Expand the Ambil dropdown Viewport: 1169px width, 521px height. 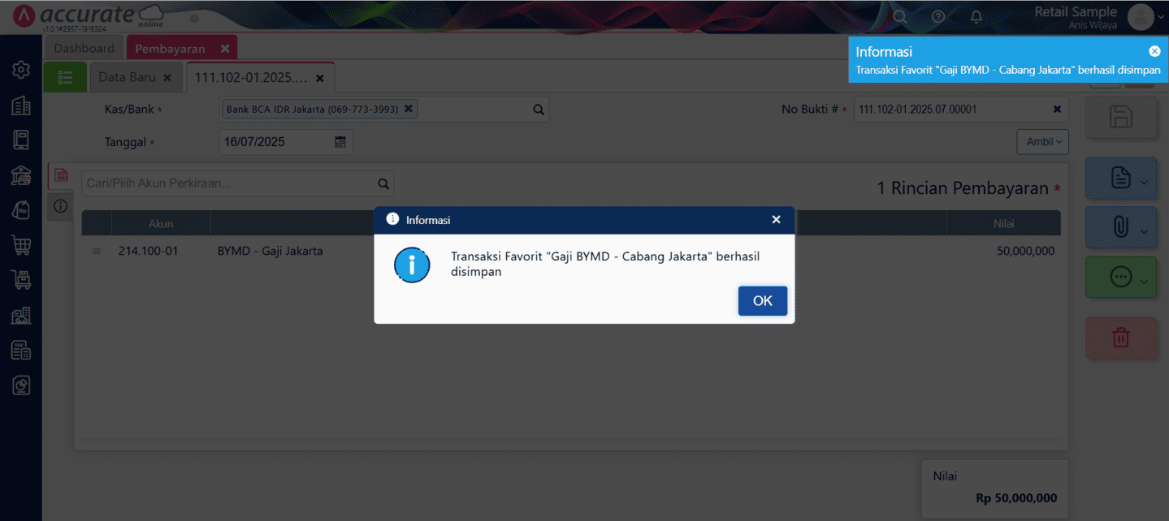tap(1042, 142)
